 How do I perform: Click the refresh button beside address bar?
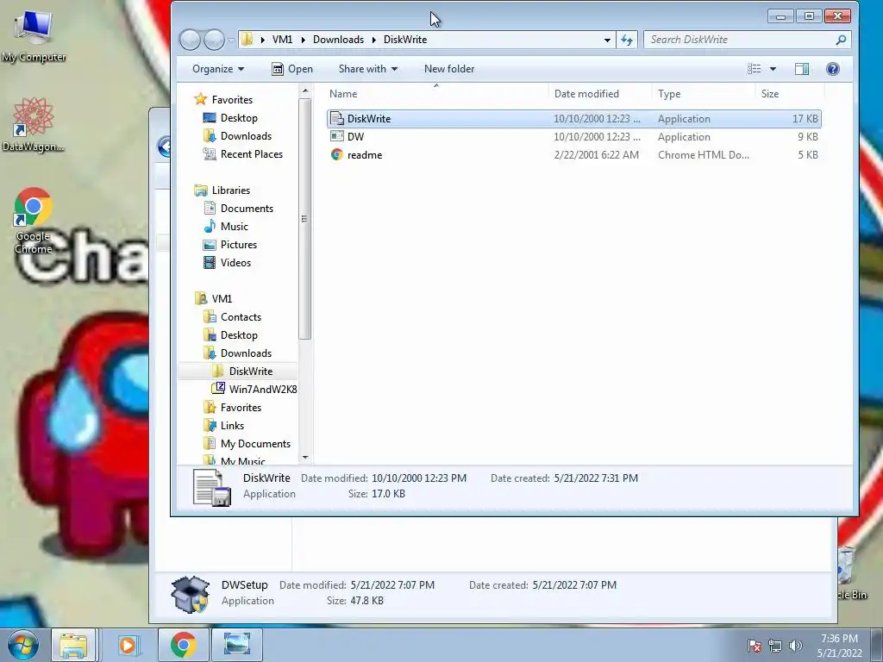tap(627, 40)
